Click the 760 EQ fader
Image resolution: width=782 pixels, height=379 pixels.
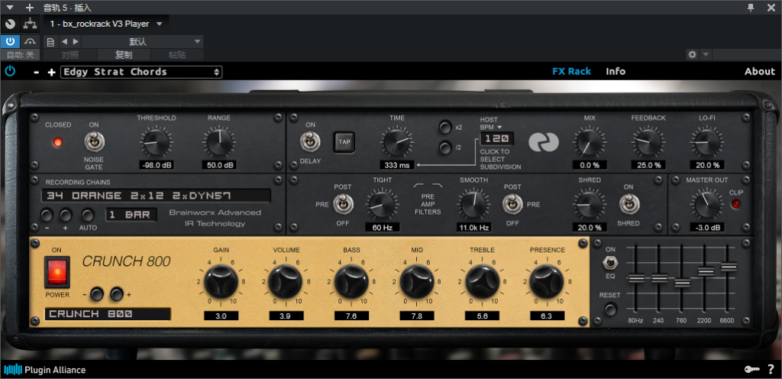pos(682,283)
